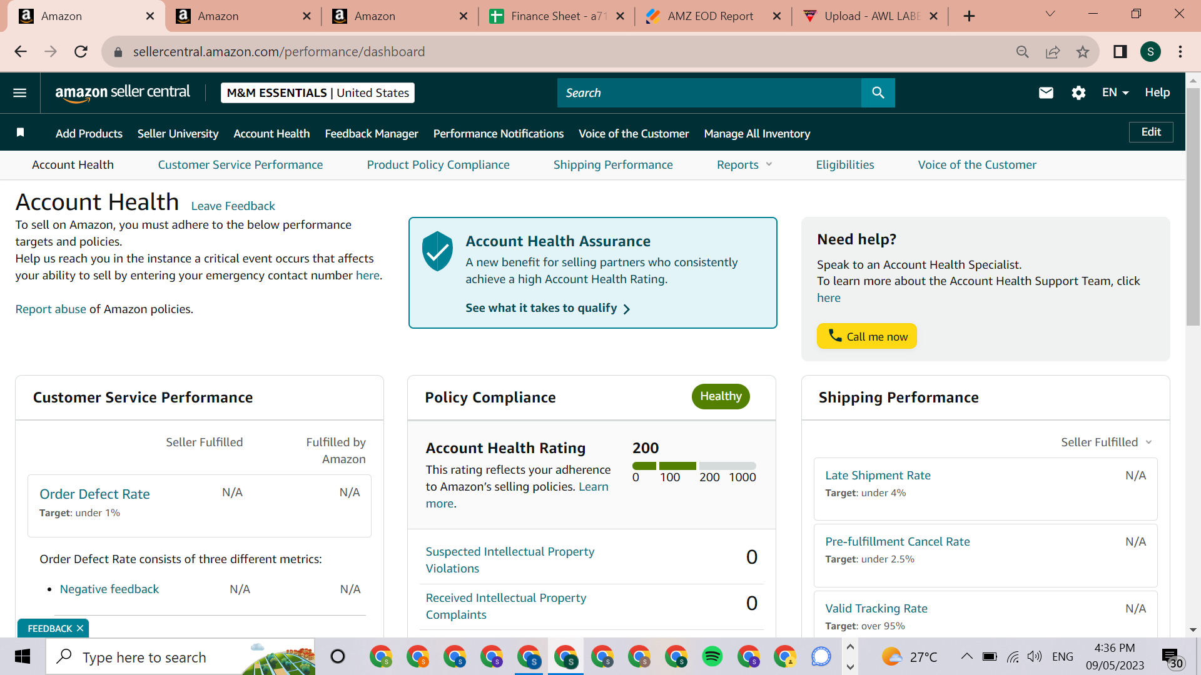Click Add Products in the bookmark bar

pyautogui.click(x=89, y=134)
